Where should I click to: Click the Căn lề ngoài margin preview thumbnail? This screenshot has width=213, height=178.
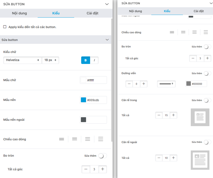coord(200,160)
